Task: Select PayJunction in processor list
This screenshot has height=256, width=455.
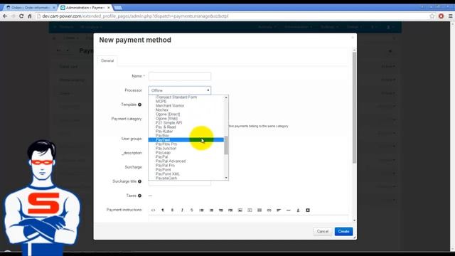Action: [x=166, y=149]
